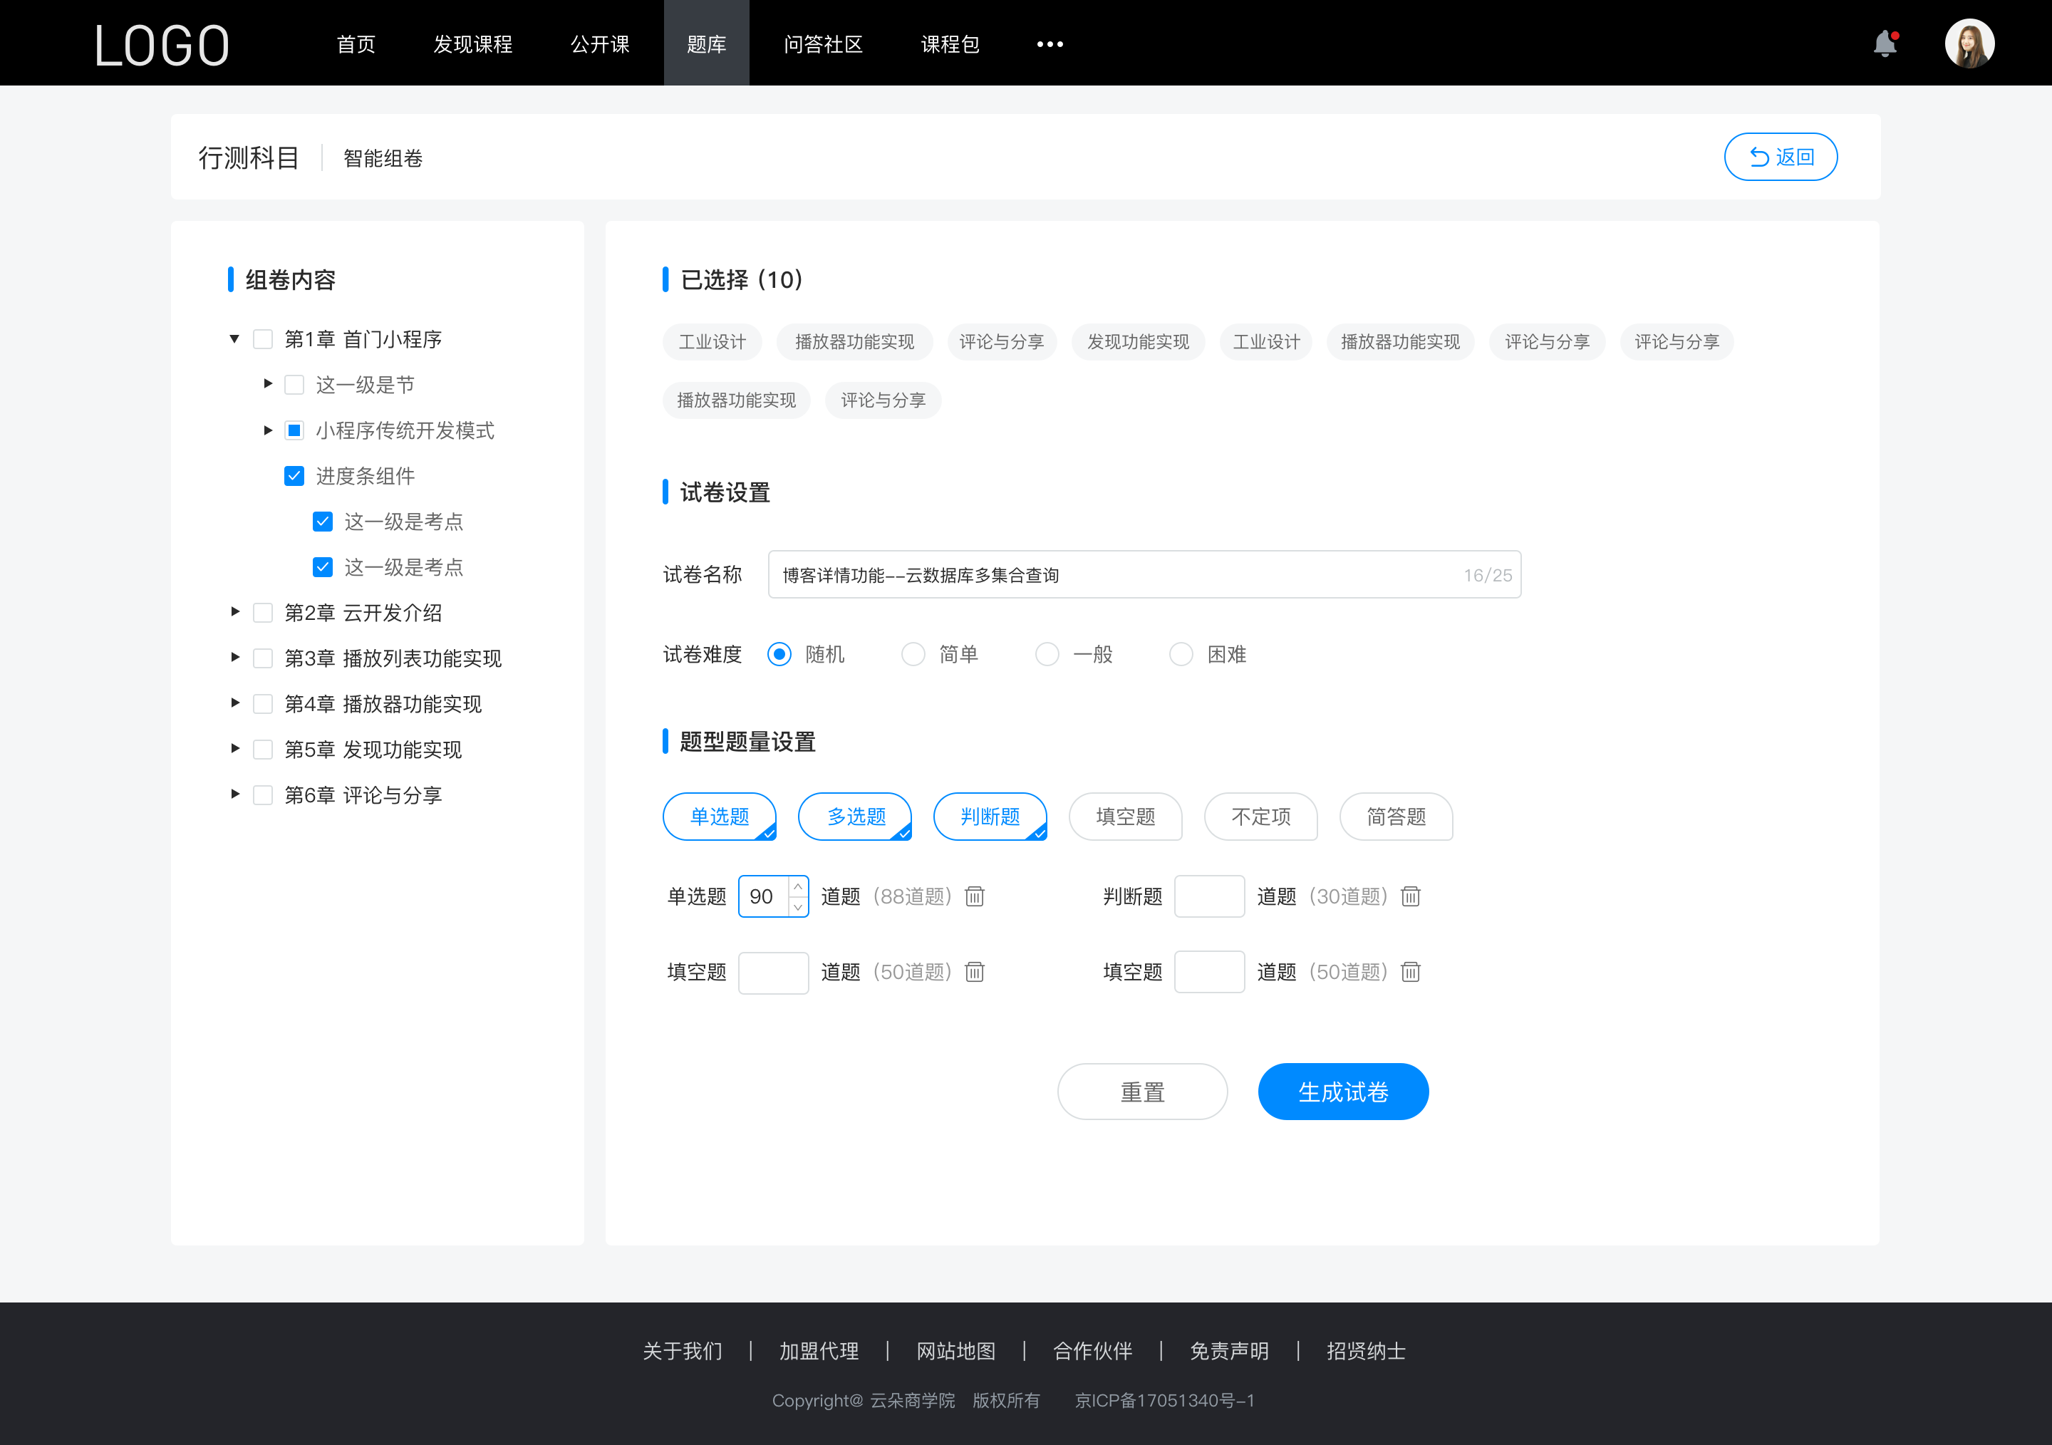Click the 重置 button
The image size is (2052, 1445).
[x=1141, y=1090]
